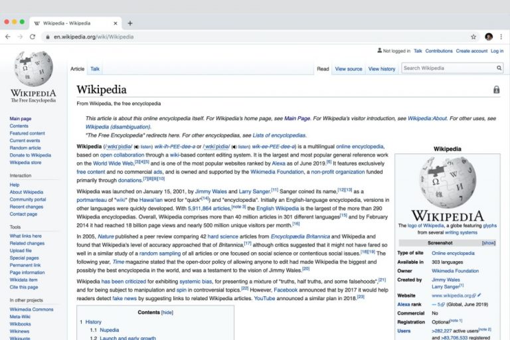Open Nupedia in the Contents list
The height and width of the screenshot is (340, 510).
click(110, 330)
